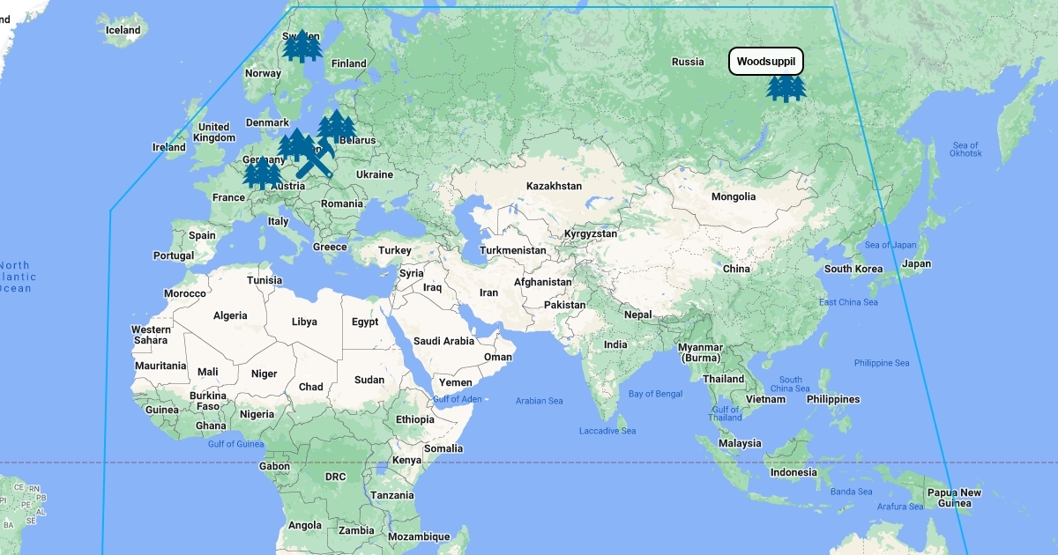Click the Algeria country label
The width and height of the screenshot is (1058, 555).
(x=230, y=315)
